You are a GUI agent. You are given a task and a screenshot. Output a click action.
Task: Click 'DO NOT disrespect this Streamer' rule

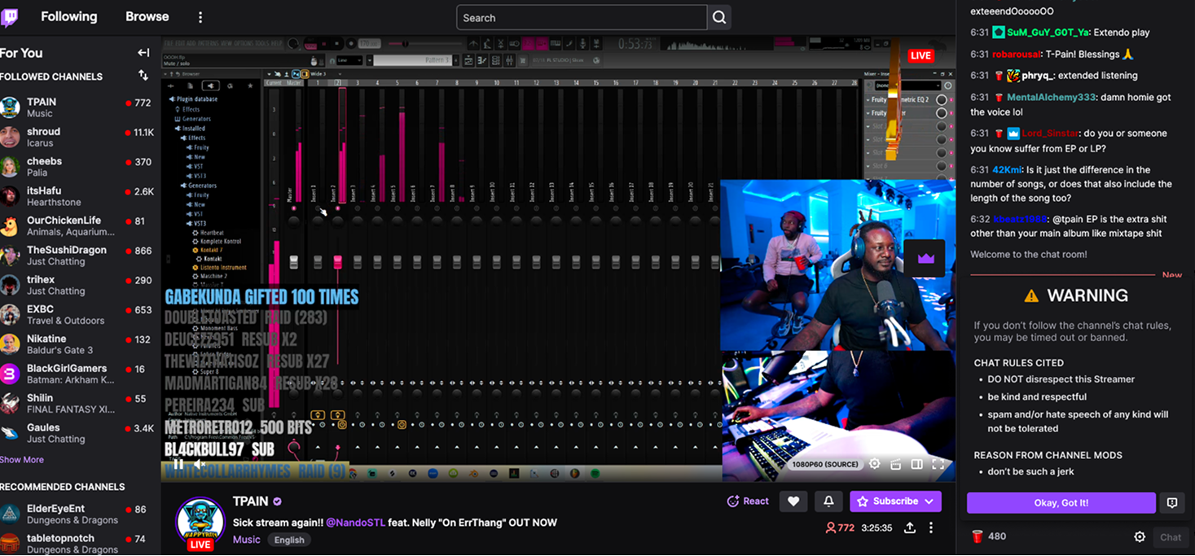point(1061,379)
